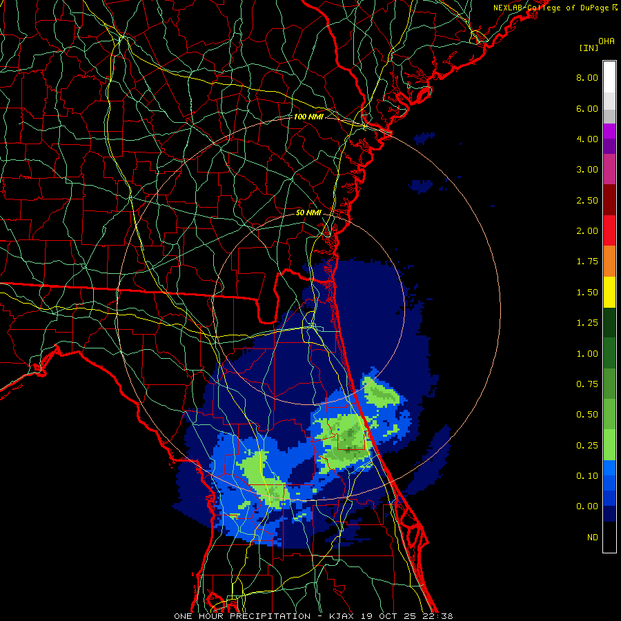
Task: Click the 0.50 legend label
Action: click(x=587, y=415)
